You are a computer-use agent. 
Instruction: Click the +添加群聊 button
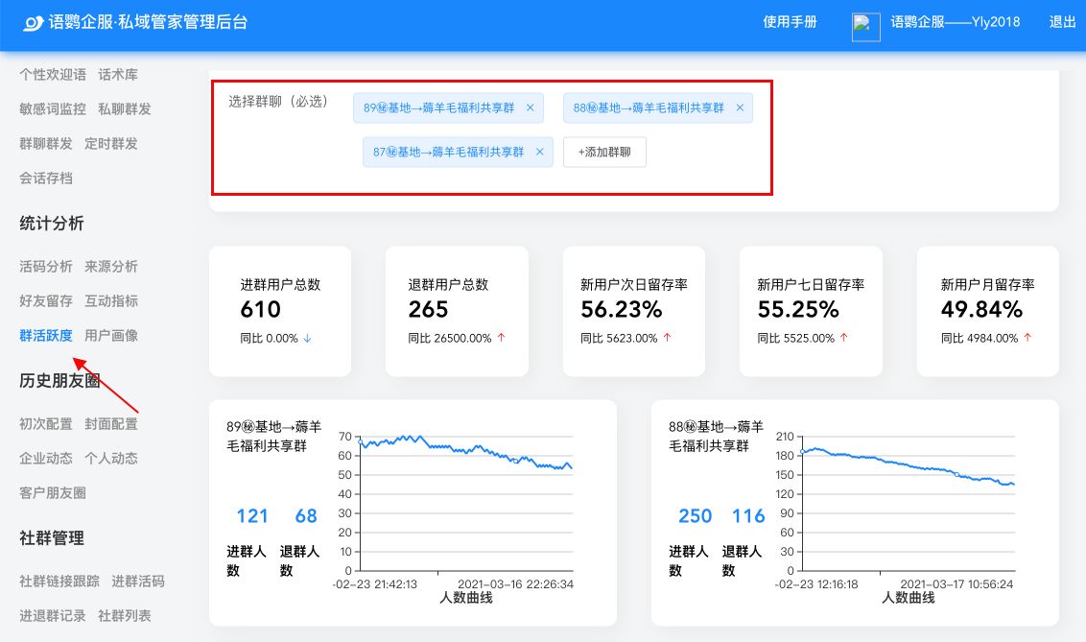pos(604,152)
